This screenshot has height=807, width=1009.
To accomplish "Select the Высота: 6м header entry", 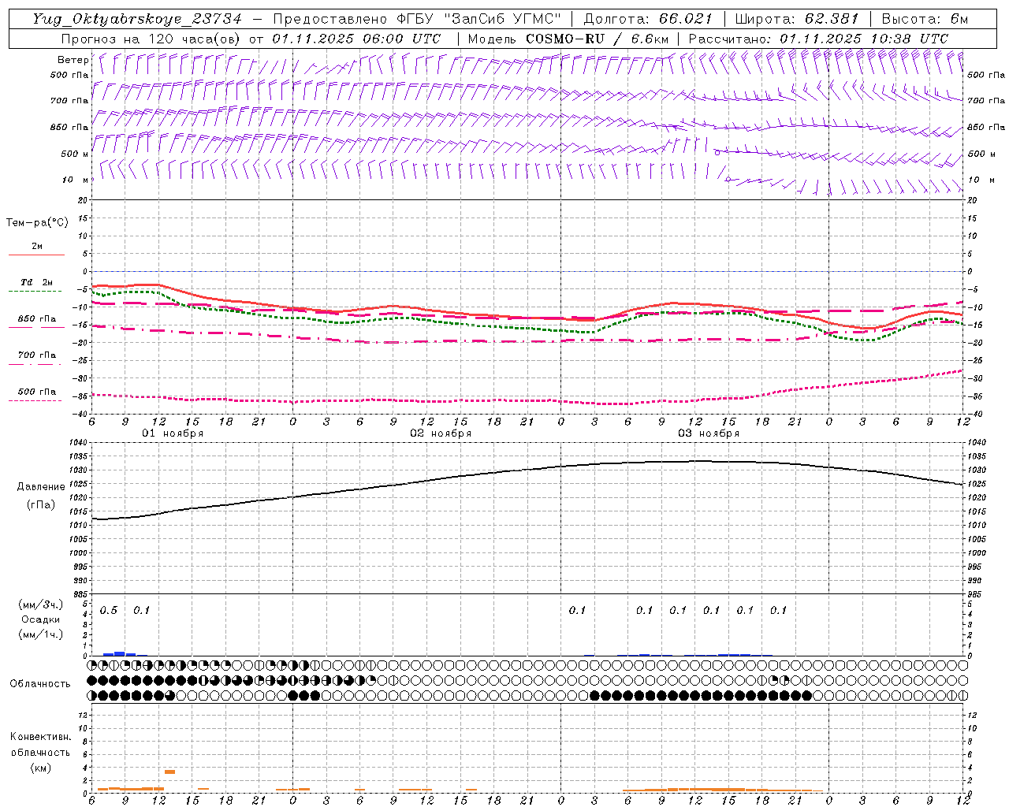I will coord(924,19).
